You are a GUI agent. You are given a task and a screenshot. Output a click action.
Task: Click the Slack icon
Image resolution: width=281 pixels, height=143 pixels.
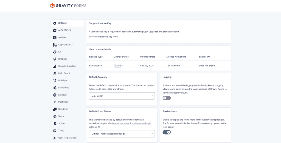tap(55, 116)
